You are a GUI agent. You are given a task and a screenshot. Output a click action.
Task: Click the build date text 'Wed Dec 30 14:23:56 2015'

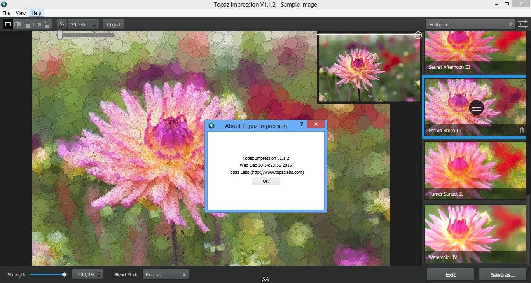[266, 165]
